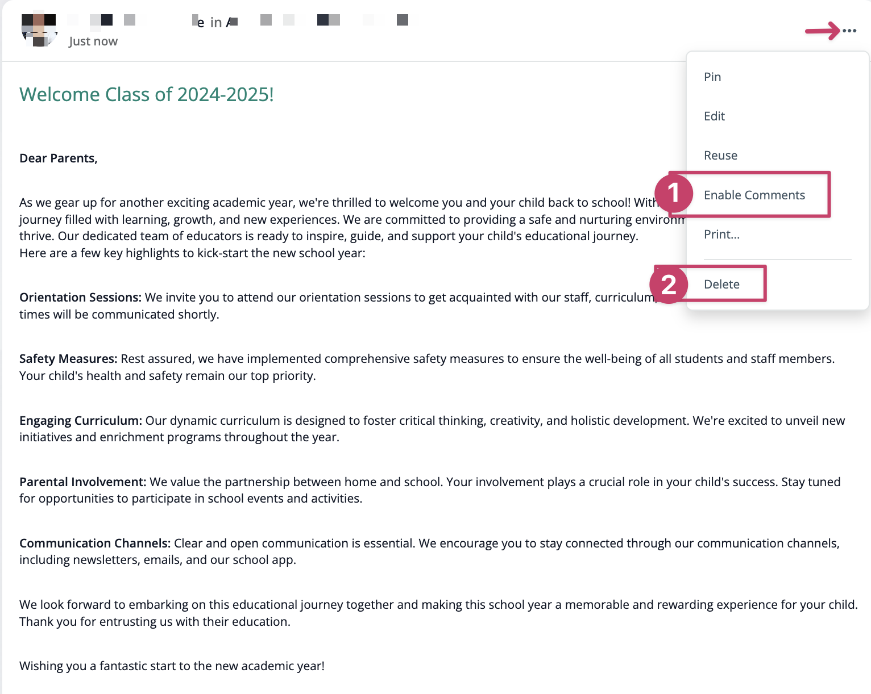Click the 'Engaging Curriculum:' bold heading
This screenshot has width=871, height=694.
coord(80,421)
